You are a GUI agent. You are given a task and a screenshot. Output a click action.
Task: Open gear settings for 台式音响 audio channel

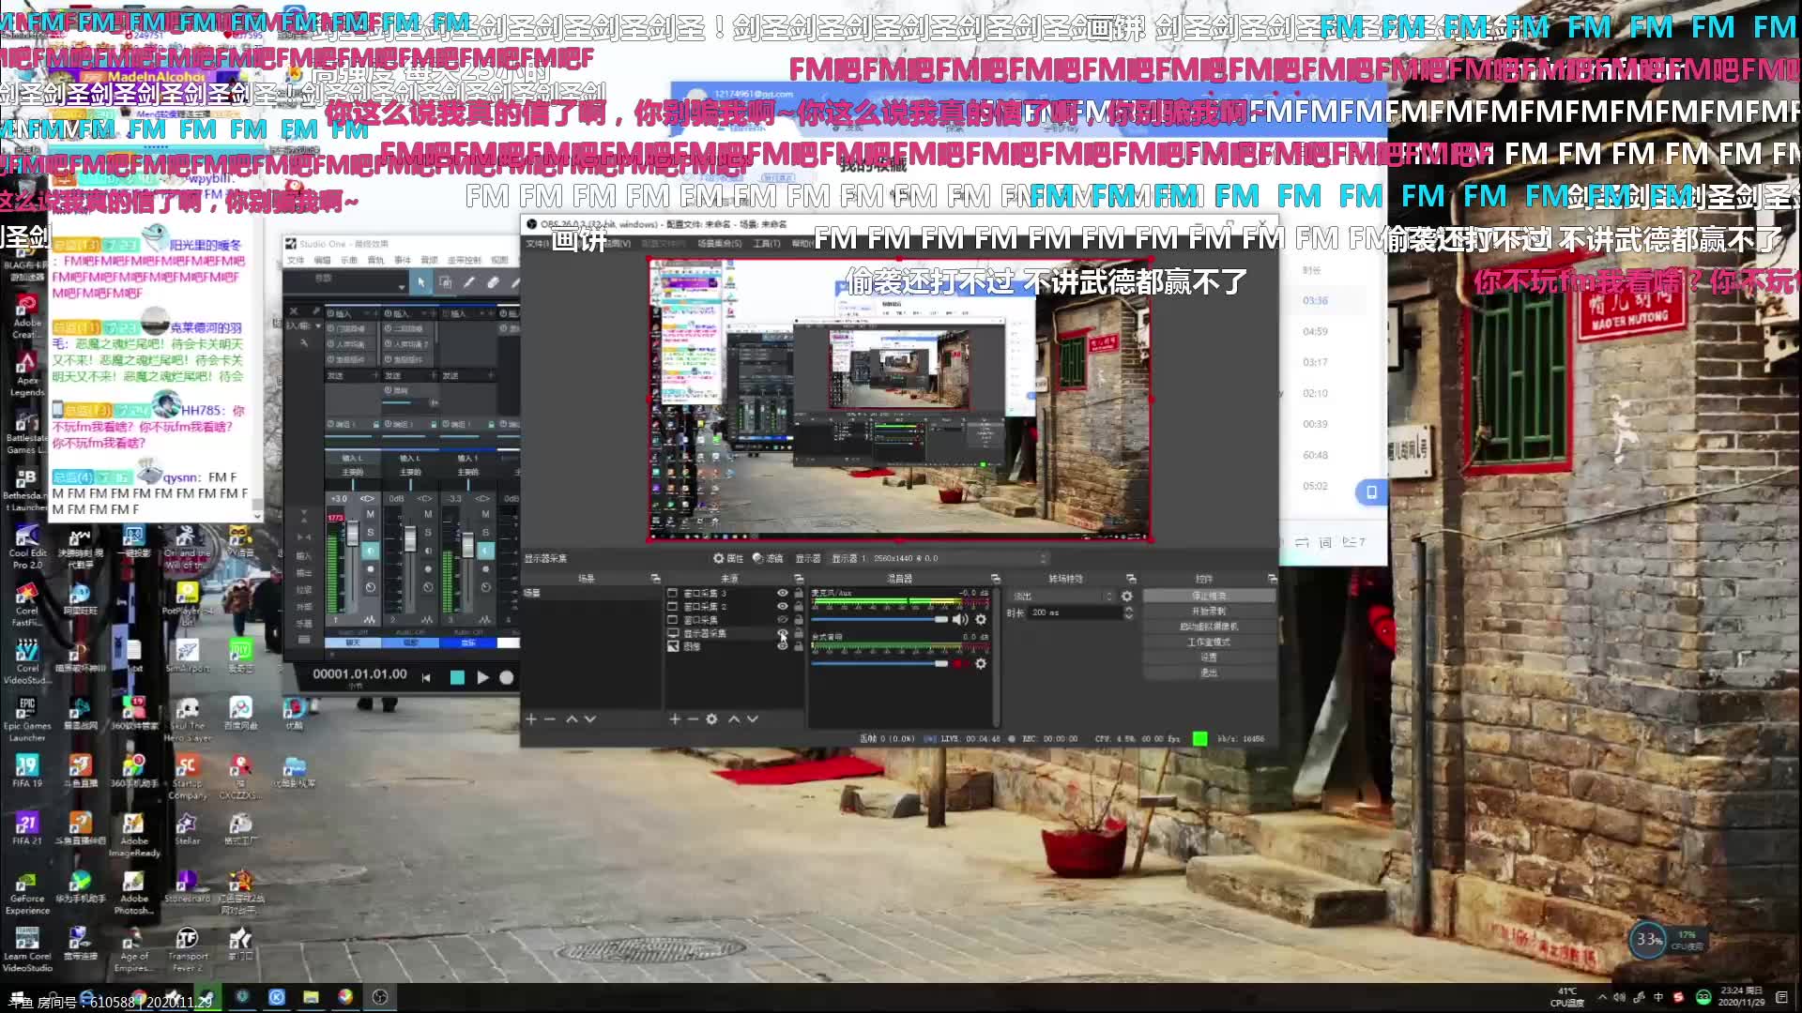click(x=981, y=664)
